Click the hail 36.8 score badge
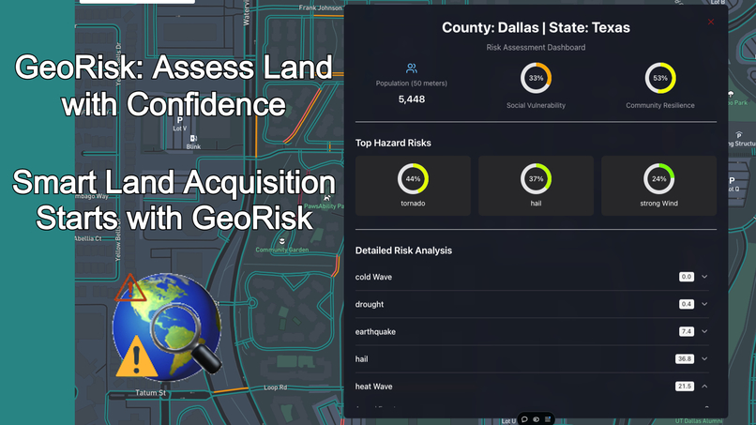Viewport: 756px width, 425px height. [x=685, y=359]
